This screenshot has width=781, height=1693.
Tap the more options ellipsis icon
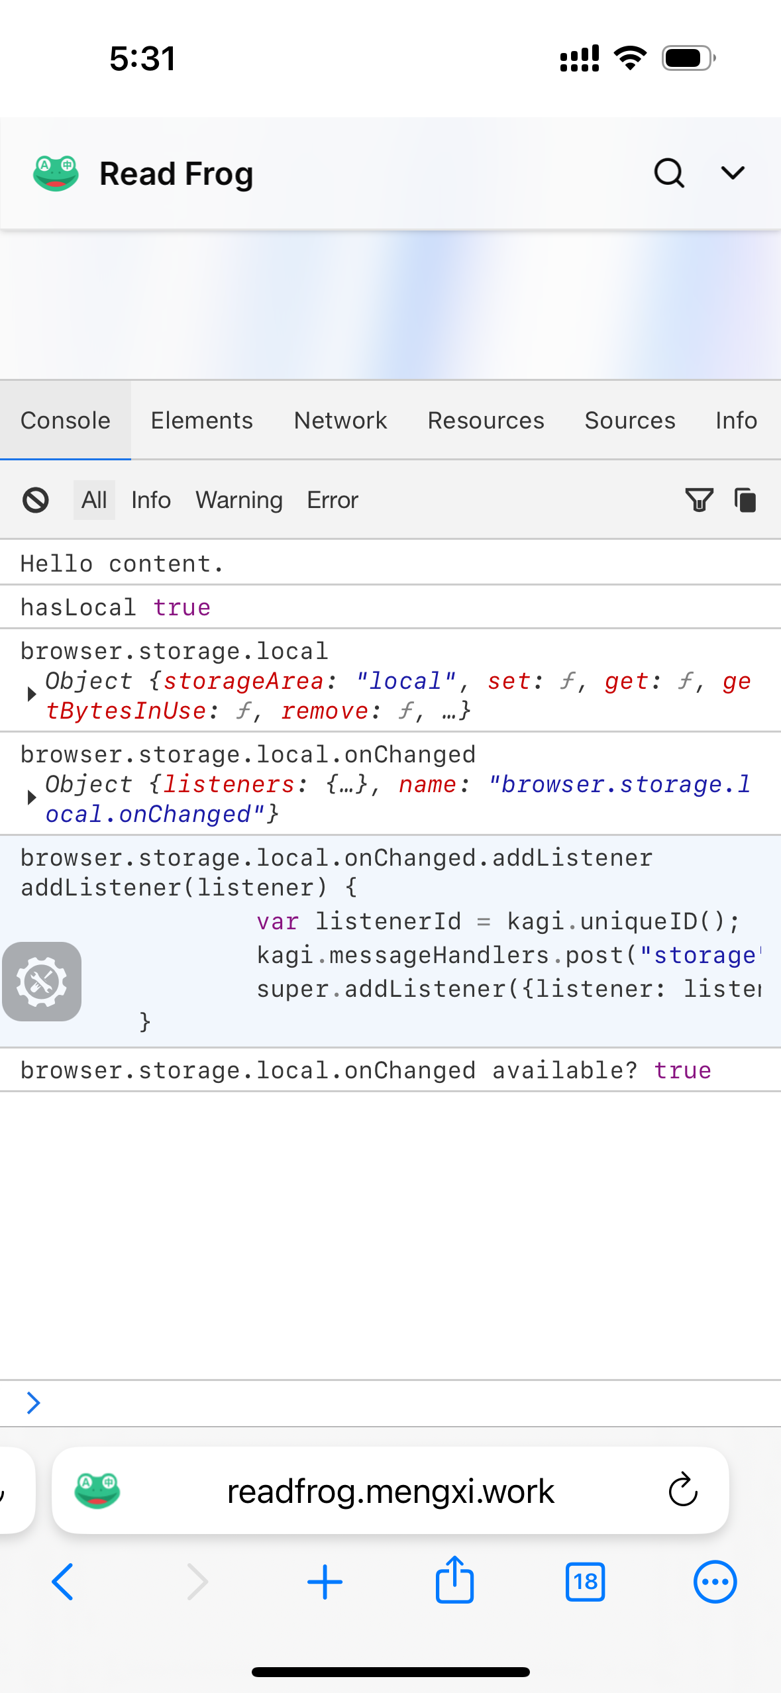(715, 1581)
